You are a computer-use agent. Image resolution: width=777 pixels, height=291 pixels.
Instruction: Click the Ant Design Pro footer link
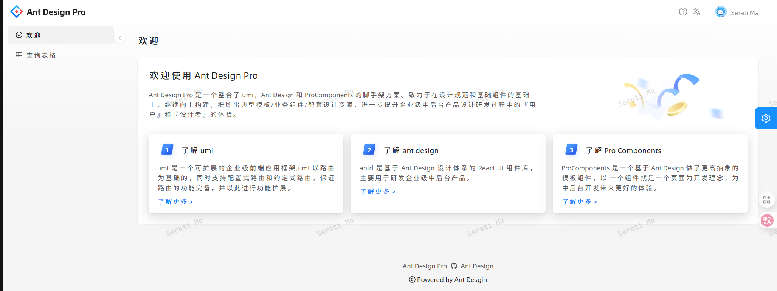425,266
